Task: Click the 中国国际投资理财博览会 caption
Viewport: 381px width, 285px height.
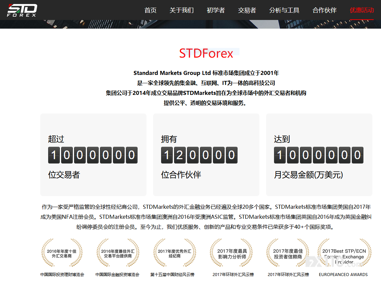Action: click(62, 275)
